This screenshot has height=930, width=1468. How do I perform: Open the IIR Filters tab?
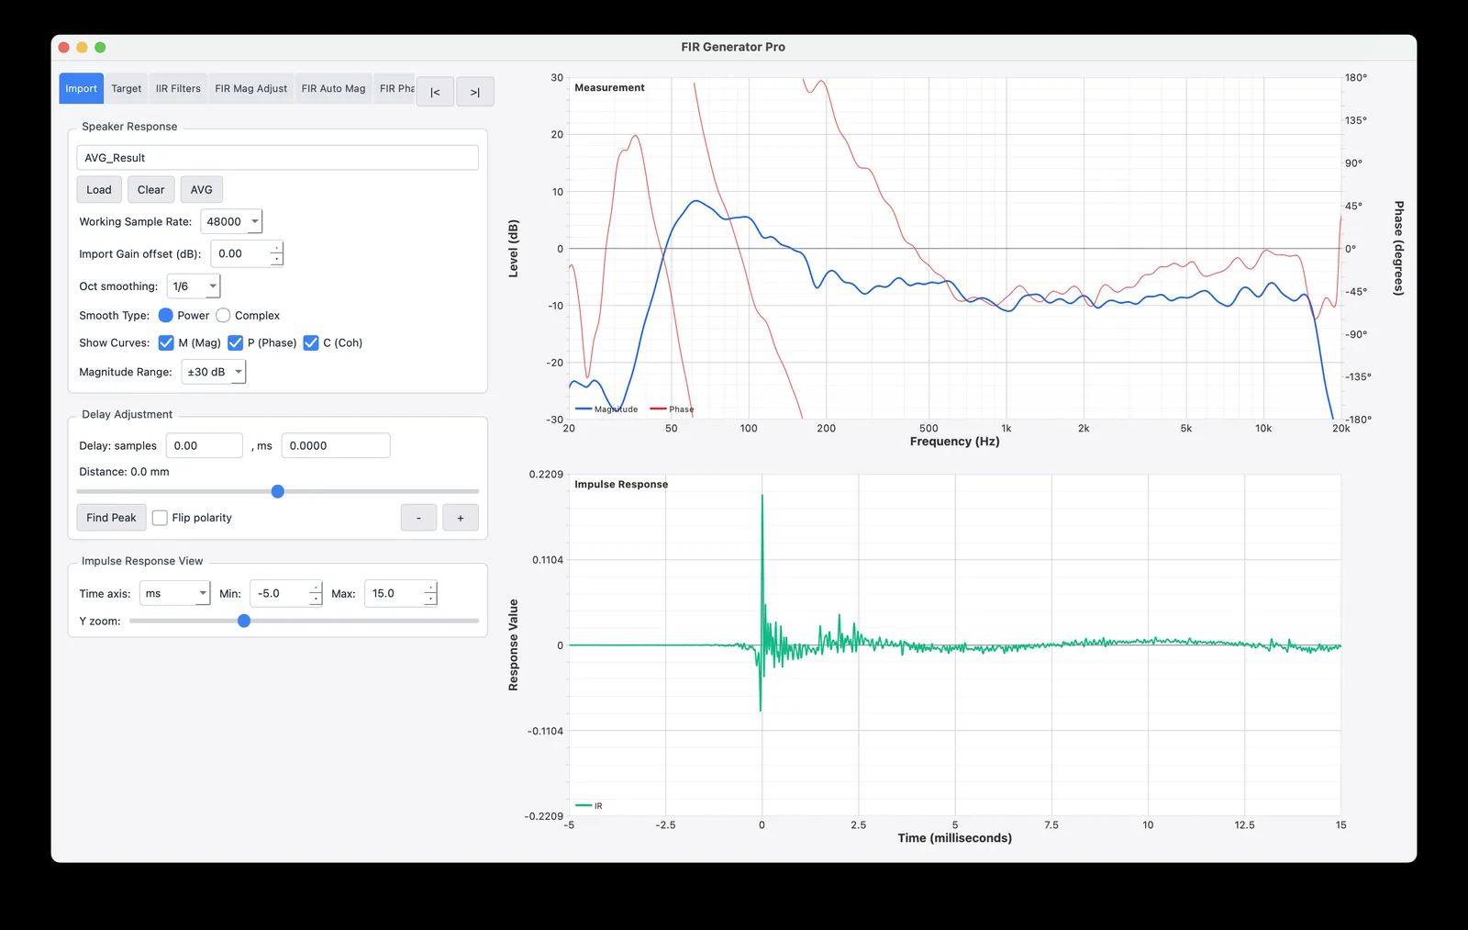[178, 88]
